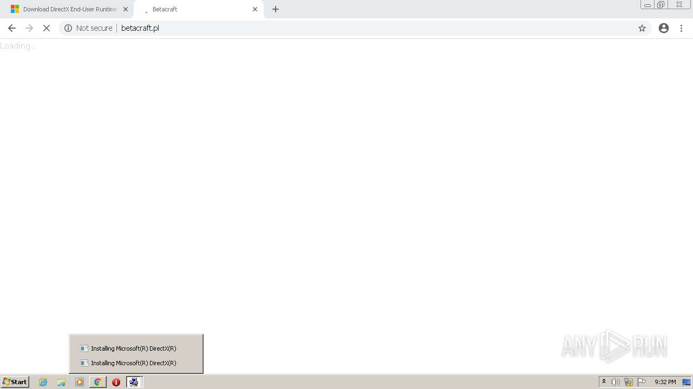693x389 pixels.
Task: Select the Betacraft tab
Action: coord(198,9)
